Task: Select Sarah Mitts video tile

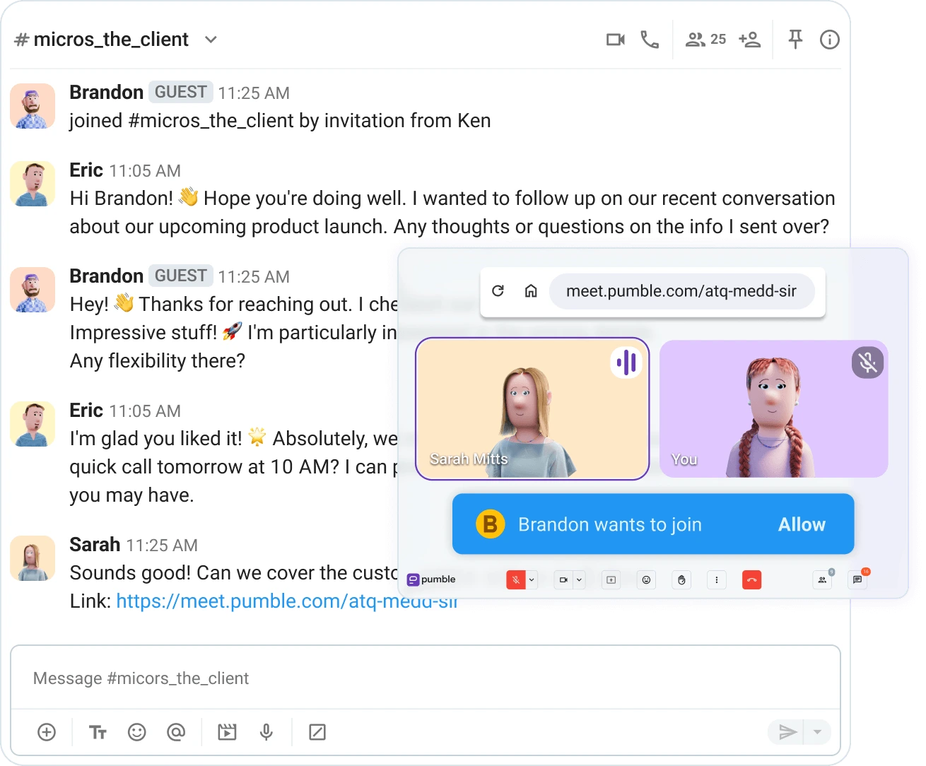Action: [x=532, y=408]
